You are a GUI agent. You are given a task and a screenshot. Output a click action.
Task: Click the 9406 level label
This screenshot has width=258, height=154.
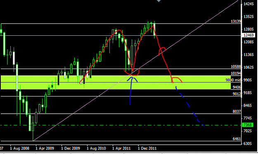click(x=237, y=87)
